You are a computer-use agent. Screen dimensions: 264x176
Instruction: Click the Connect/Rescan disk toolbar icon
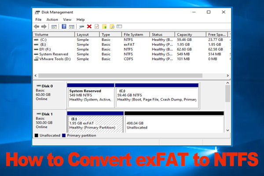[x=81, y=26]
